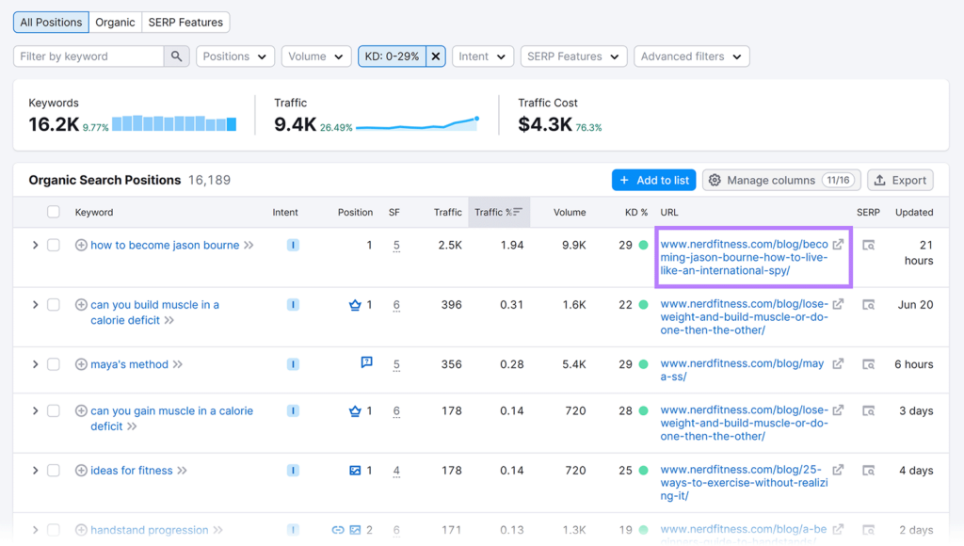Click the Keywords trend bar chart

pos(174,123)
